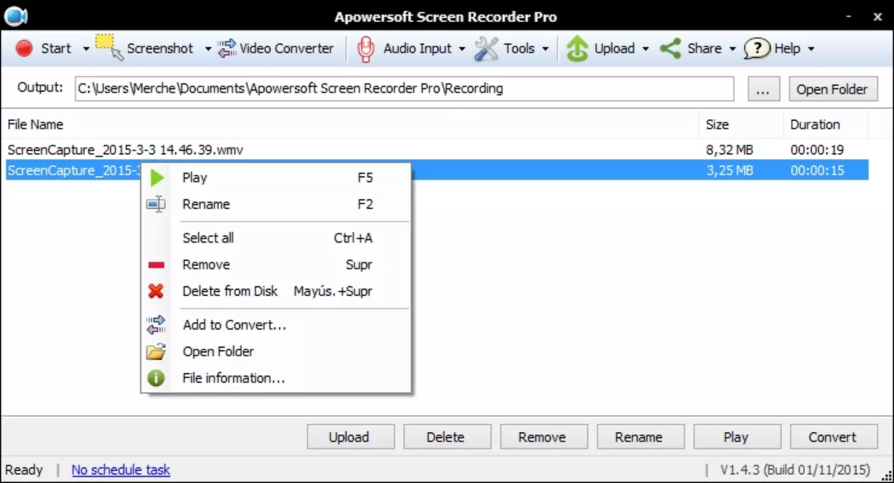
Task: Click the bottom Play button
Action: 737,437
